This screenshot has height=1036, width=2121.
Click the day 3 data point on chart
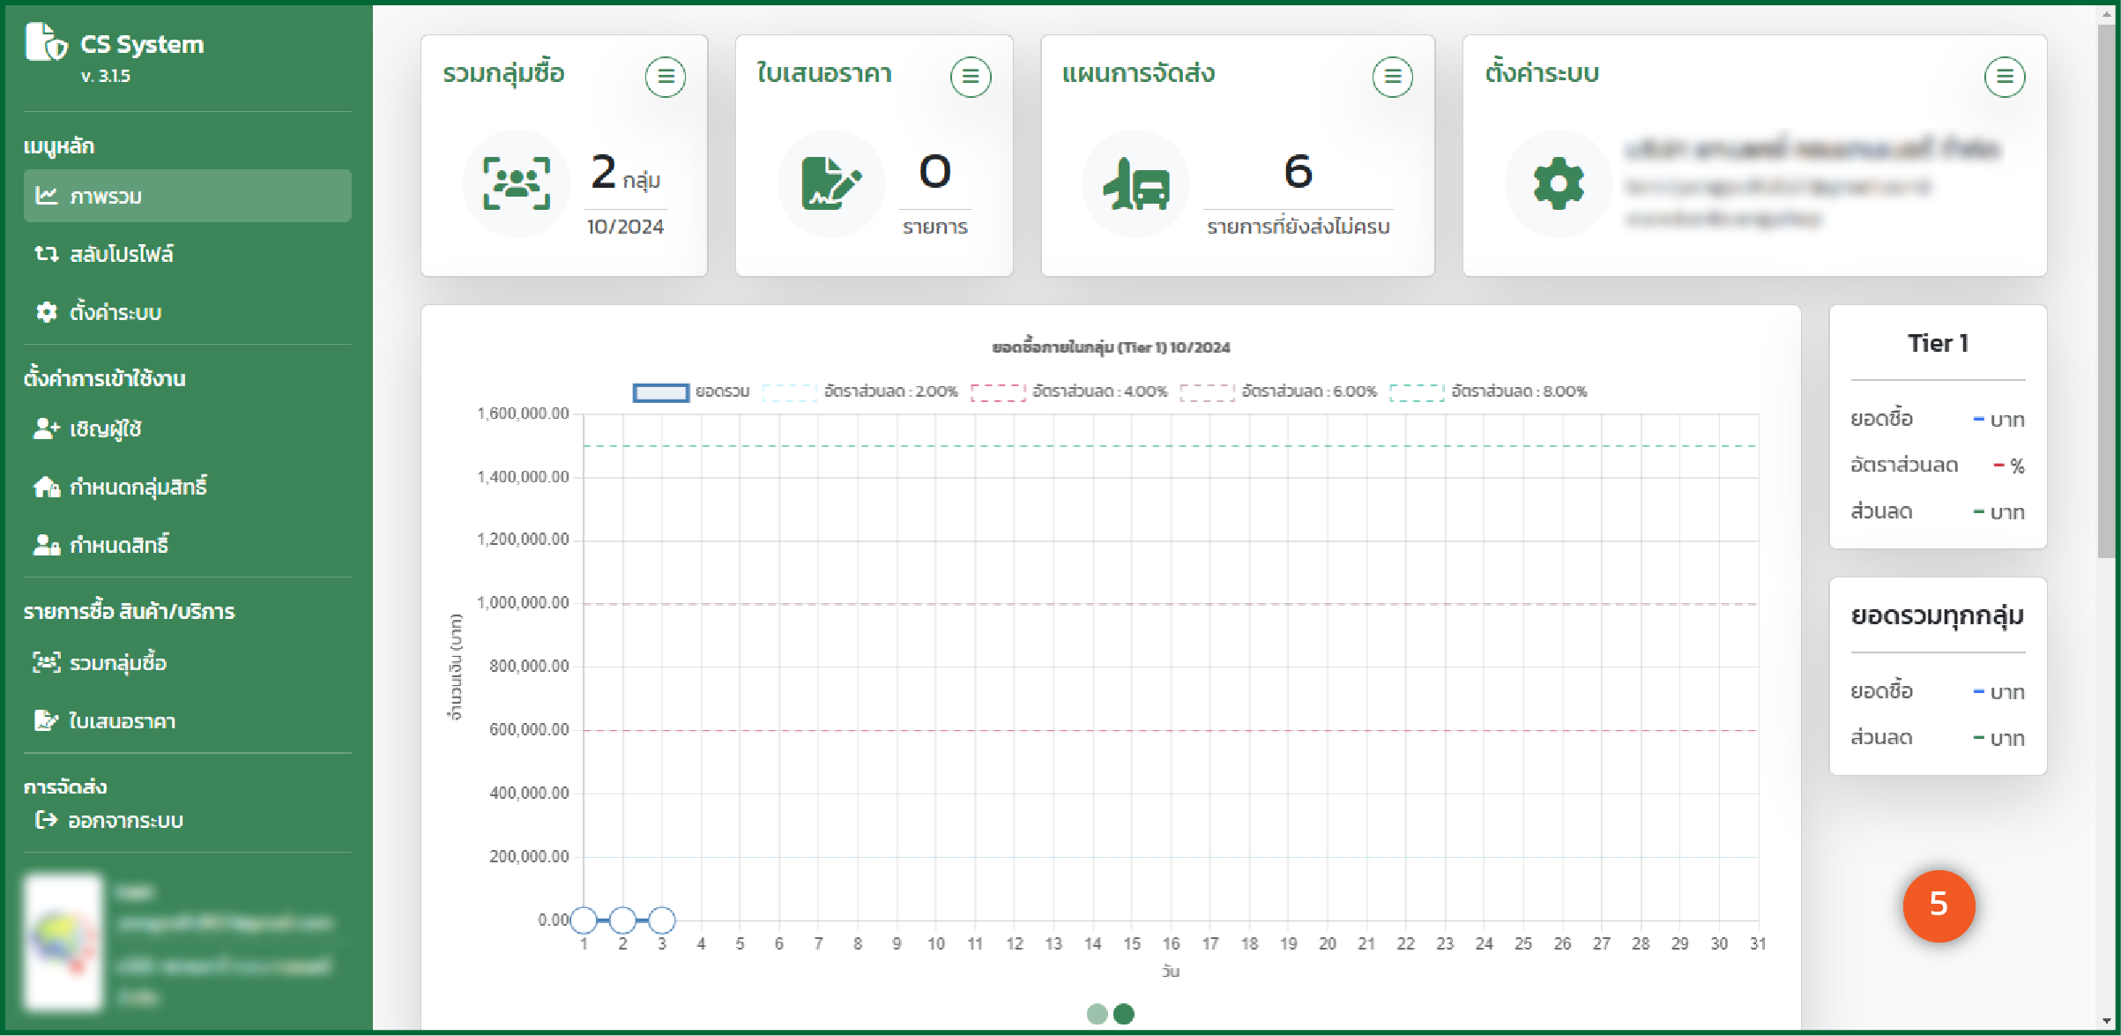662,920
